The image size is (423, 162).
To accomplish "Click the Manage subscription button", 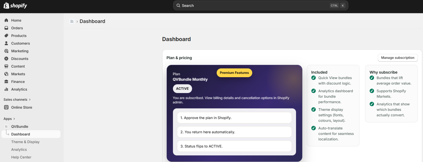I will 398,58.
